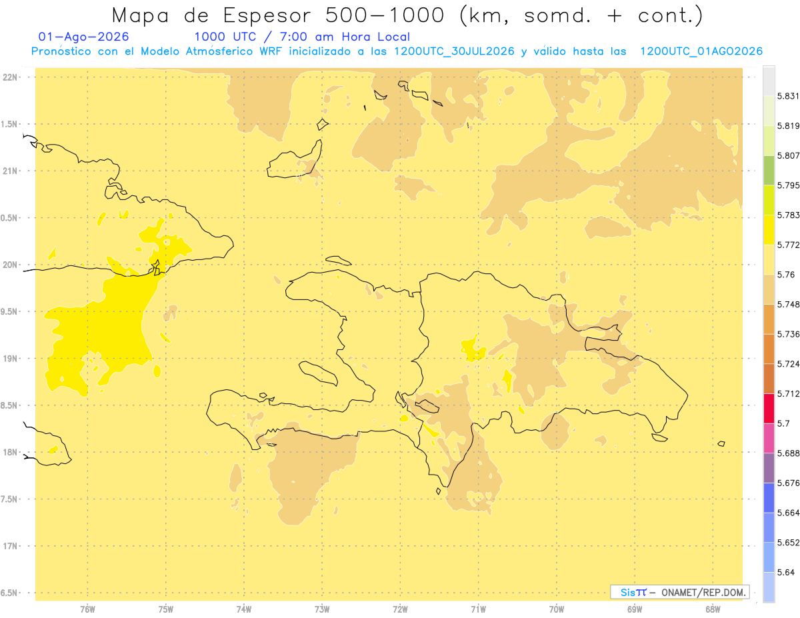Image resolution: width=800 pixels, height=618 pixels.
Task: Click the colorbar value '5.807'
Action: [x=788, y=155]
